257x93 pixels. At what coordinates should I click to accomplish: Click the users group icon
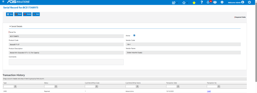pos(215,2)
